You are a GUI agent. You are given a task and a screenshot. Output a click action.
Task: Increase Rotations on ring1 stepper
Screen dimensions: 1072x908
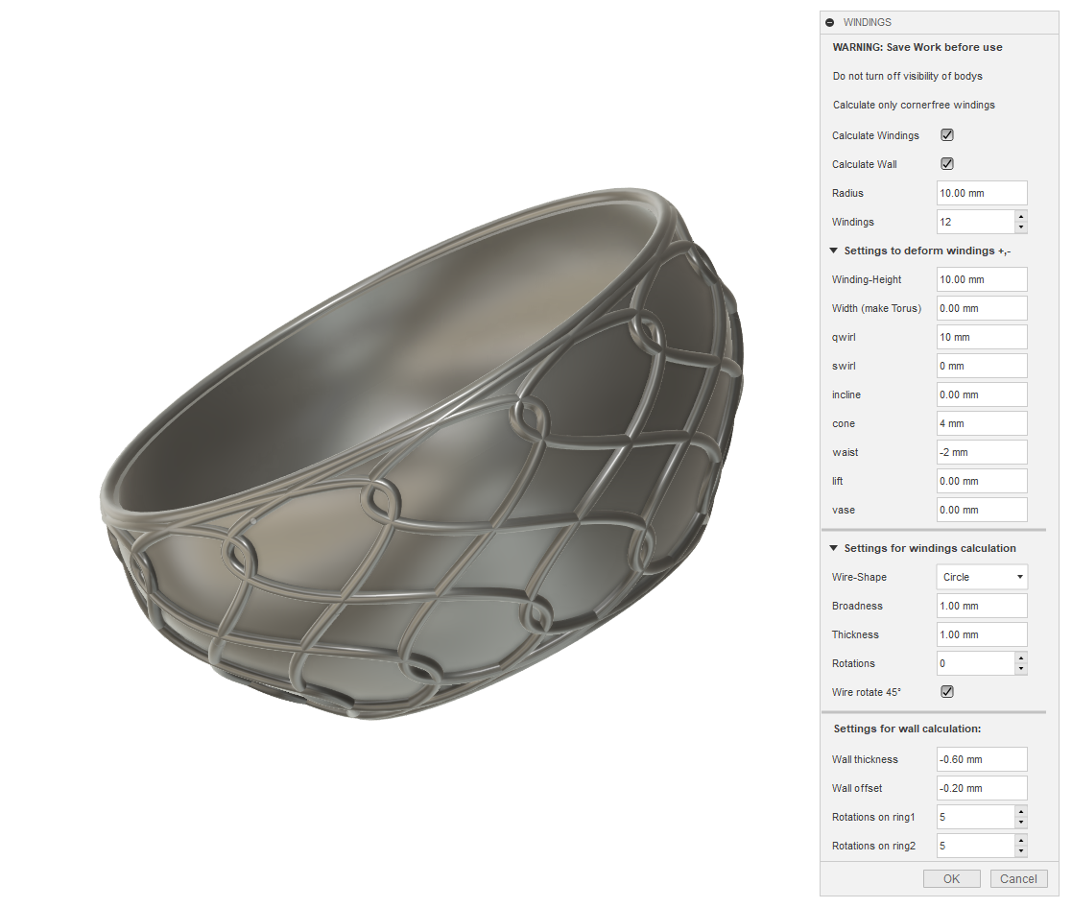(x=1021, y=811)
